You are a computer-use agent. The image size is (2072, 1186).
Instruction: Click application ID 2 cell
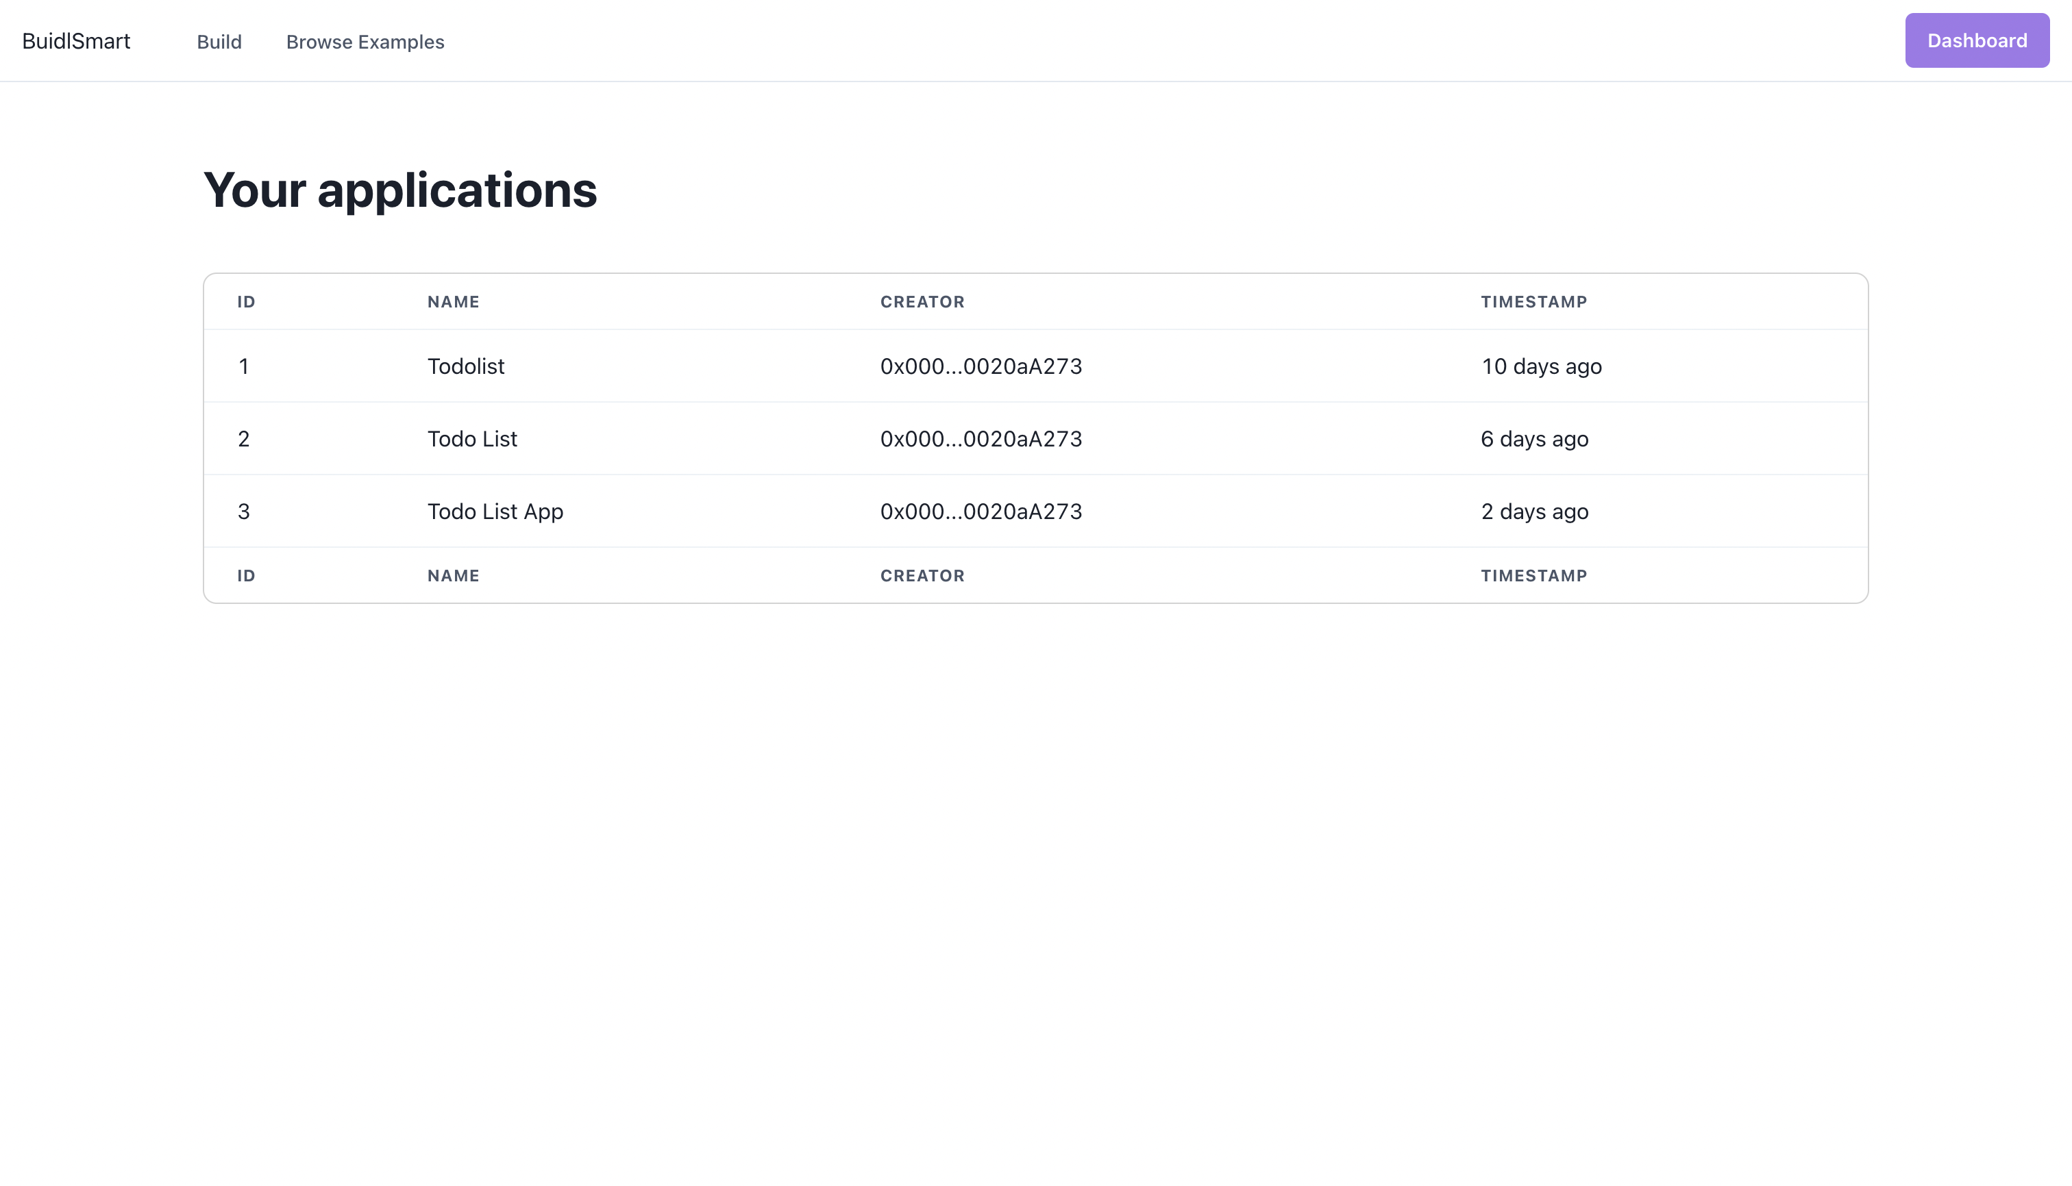[x=243, y=439]
